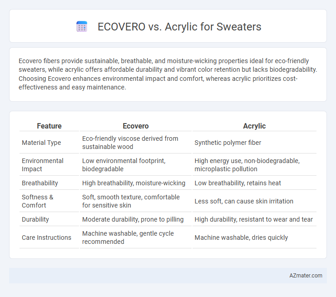The height and width of the screenshot is (297, 336).
Task: Select the Durability row label
Action: (35, 219)
